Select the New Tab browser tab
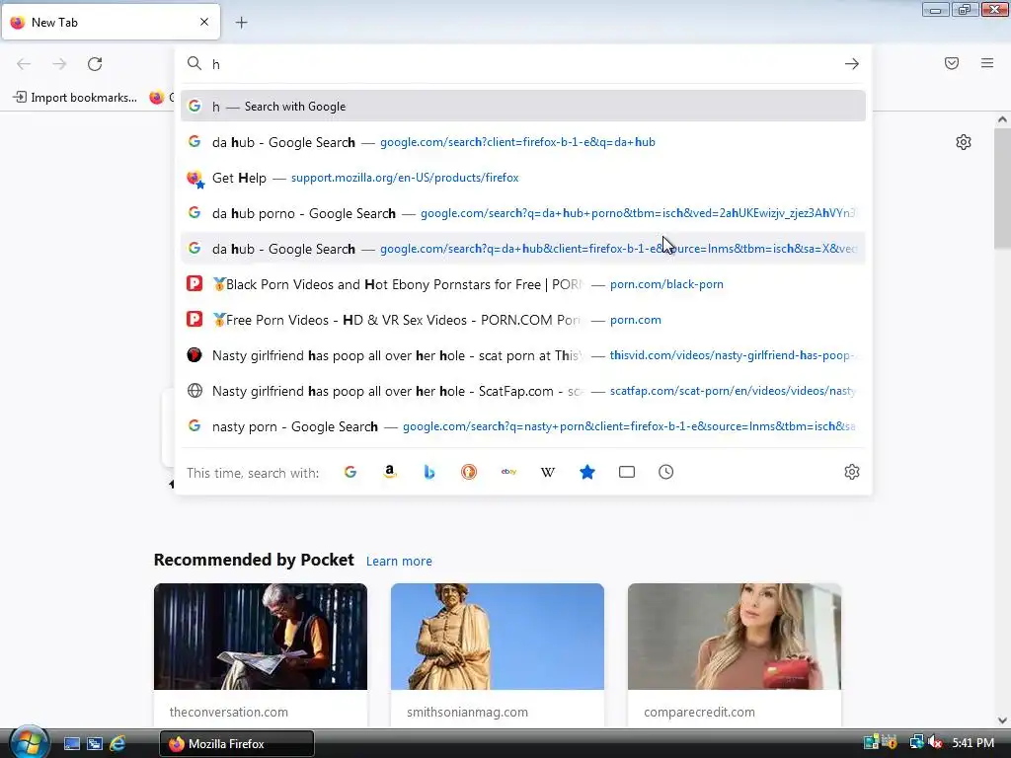This screenshot has height=758, width=1011. coord(111,22)
